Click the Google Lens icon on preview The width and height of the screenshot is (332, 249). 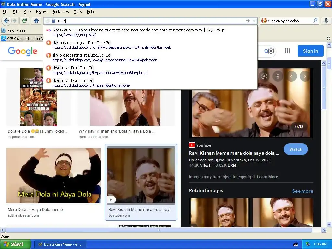point(264,76)
